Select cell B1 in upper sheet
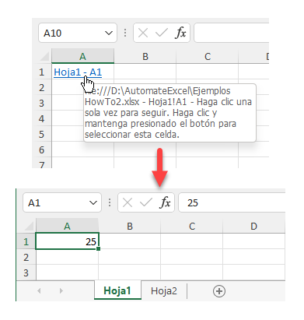The width and height of the screenshot is (304, 320). coord(145,72)
